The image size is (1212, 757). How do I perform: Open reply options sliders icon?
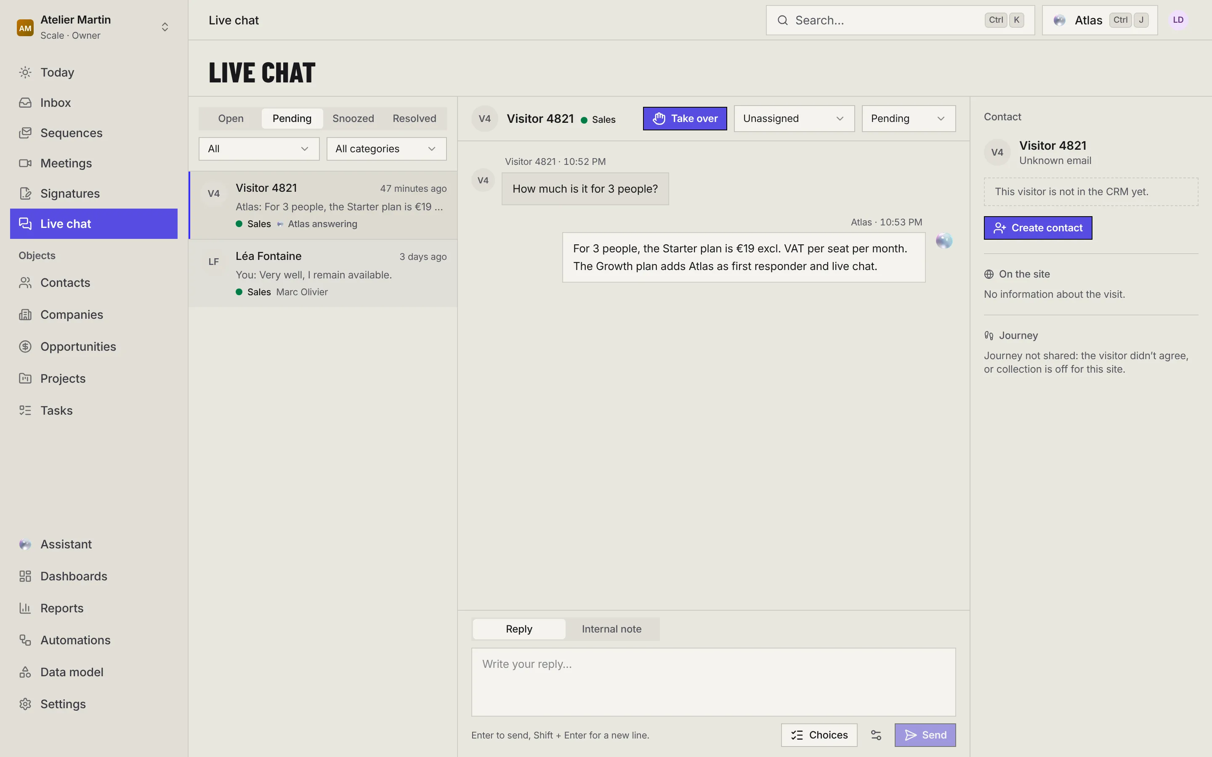click(876, 735)
